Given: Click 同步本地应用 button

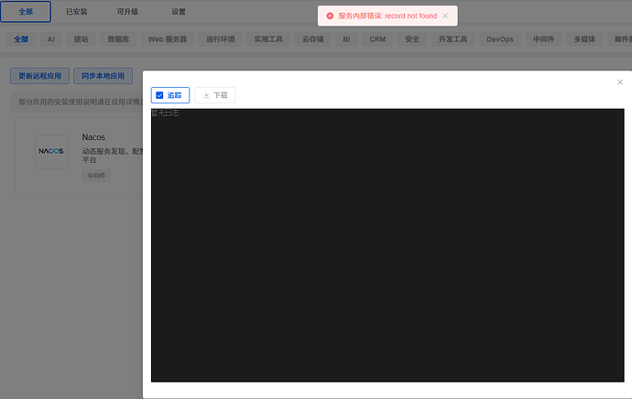Looking at the screenshot, I should pos(104,76).
